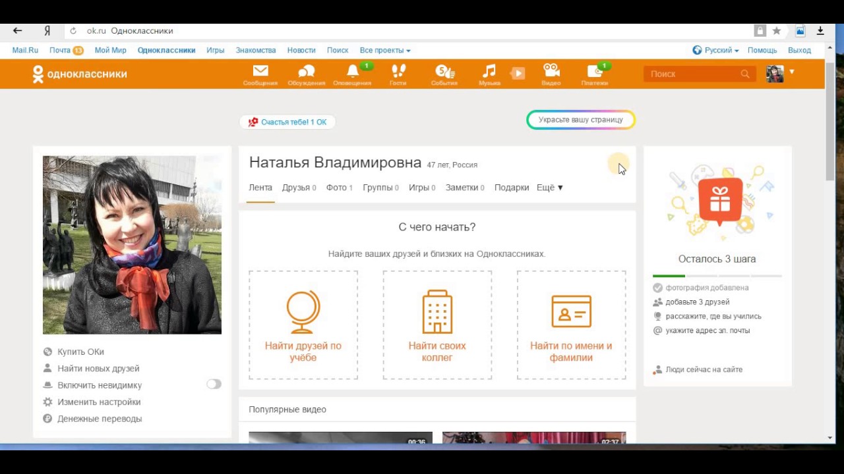This screenshot has width=844, height=474.
Task: Click Счастья тебе! 1 OK badge
Action: (x=287, y=122)
